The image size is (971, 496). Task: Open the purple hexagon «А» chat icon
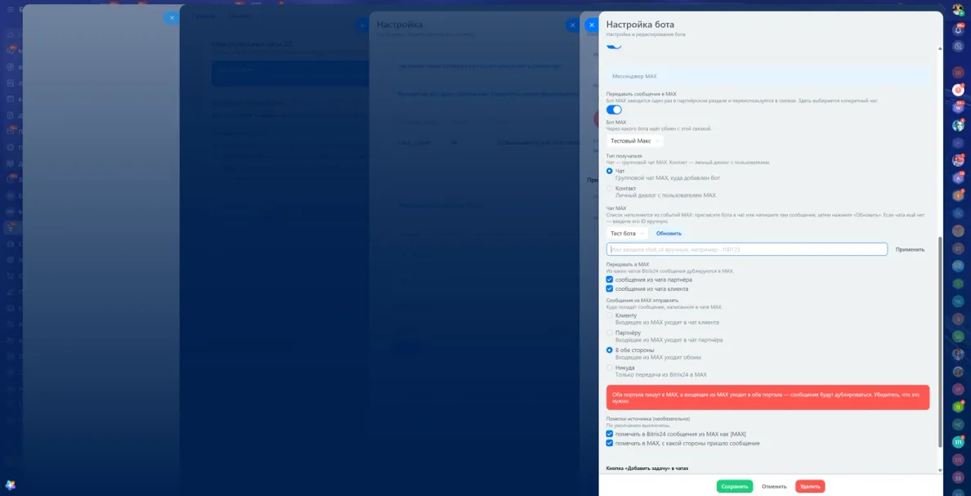coord(958,178)
